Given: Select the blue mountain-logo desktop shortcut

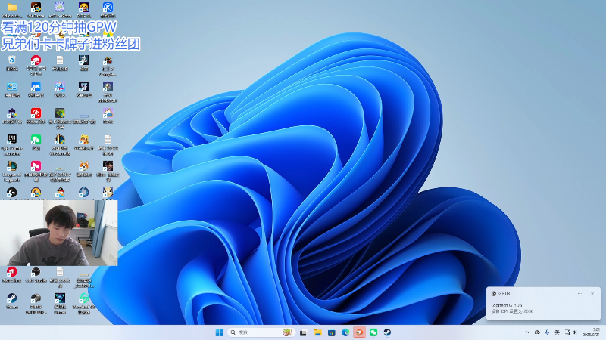Looking at the screenshot, I should point(36,89).
